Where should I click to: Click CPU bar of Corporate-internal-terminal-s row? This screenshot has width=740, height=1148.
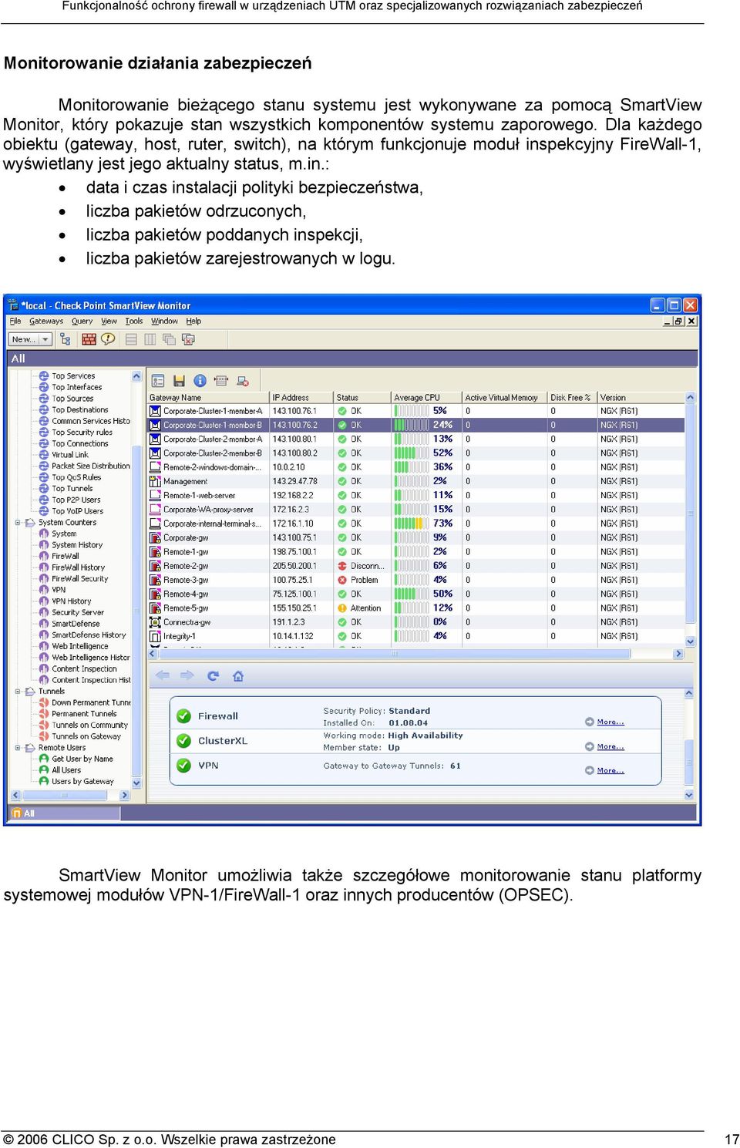coord(412,524)
